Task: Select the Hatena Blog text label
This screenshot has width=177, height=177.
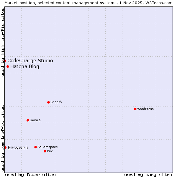Action: tap(25, 67)
